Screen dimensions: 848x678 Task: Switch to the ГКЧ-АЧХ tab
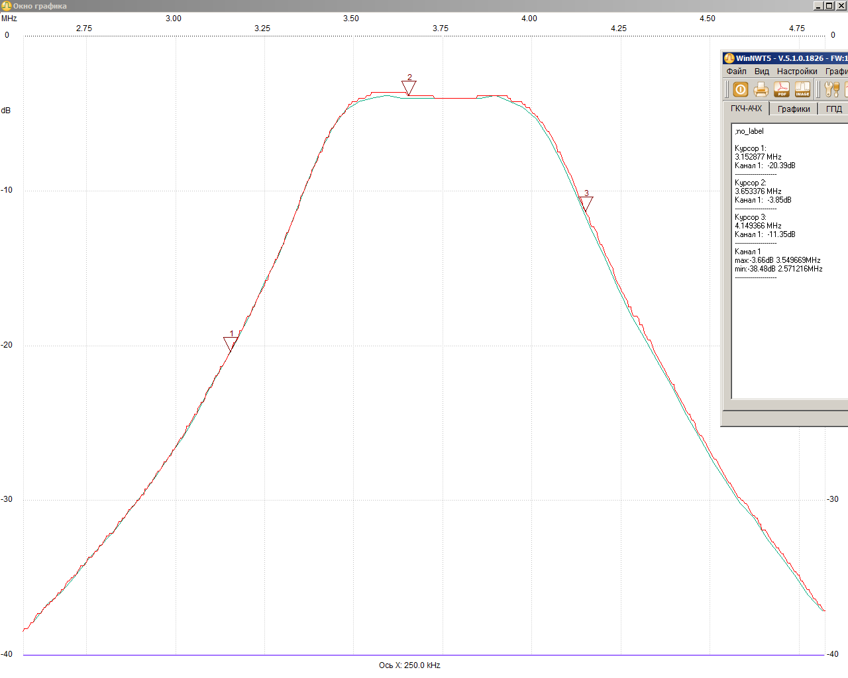click(x=746, y=109)
